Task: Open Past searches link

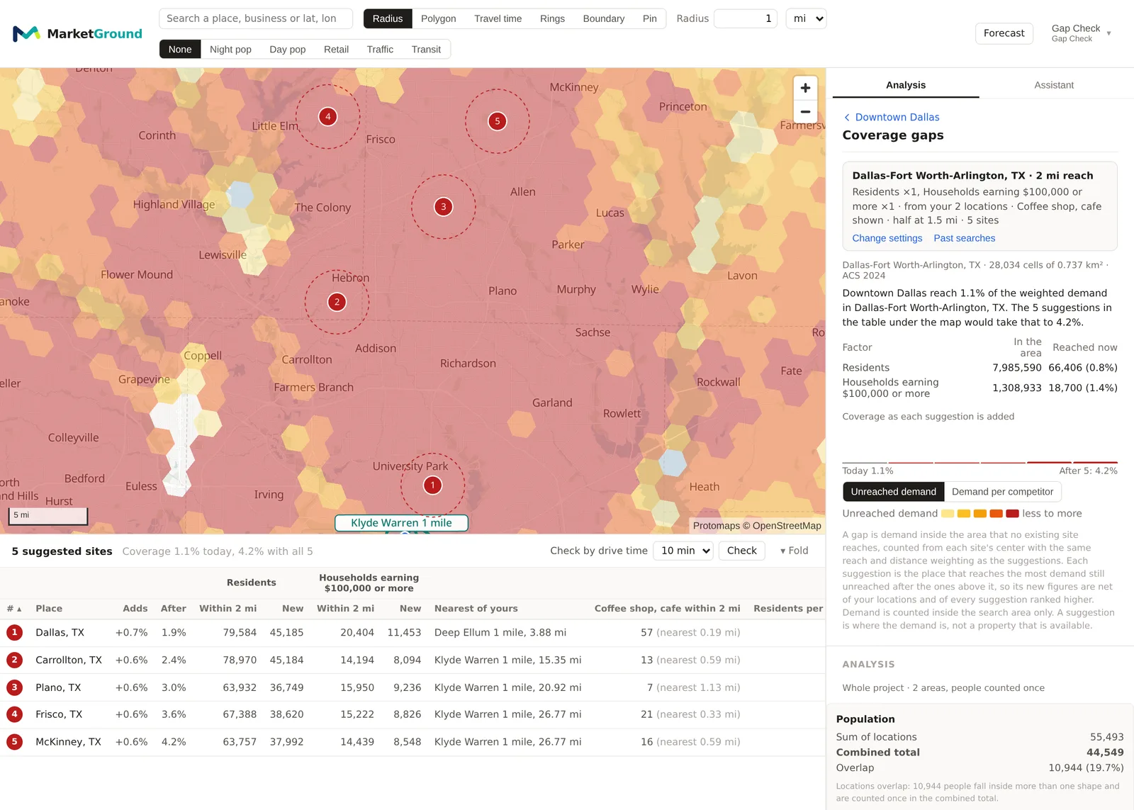Action: (964, 238)
